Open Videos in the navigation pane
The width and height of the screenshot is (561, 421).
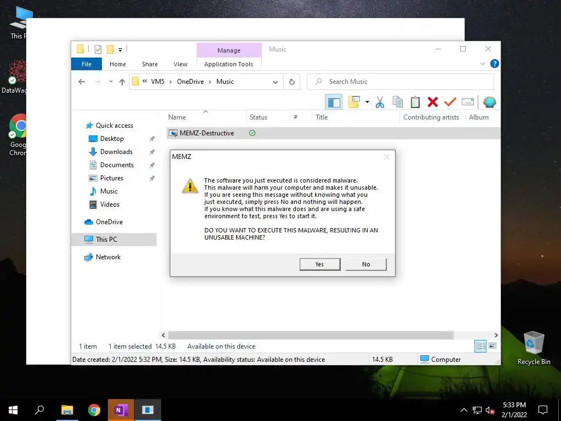point(110,204)
